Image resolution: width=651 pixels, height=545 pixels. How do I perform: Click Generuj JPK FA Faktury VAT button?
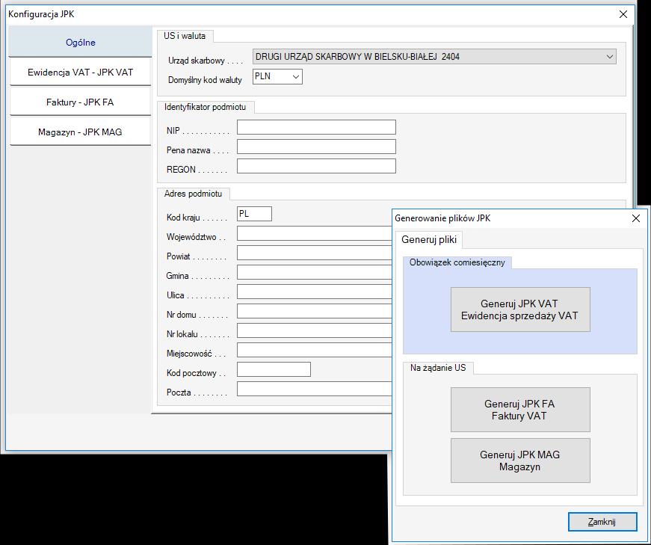pos(520,410)
